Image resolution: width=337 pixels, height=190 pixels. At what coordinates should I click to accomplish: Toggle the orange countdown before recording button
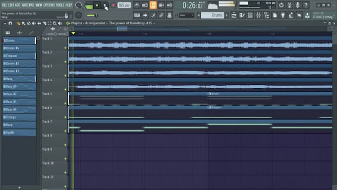point(153,5)
